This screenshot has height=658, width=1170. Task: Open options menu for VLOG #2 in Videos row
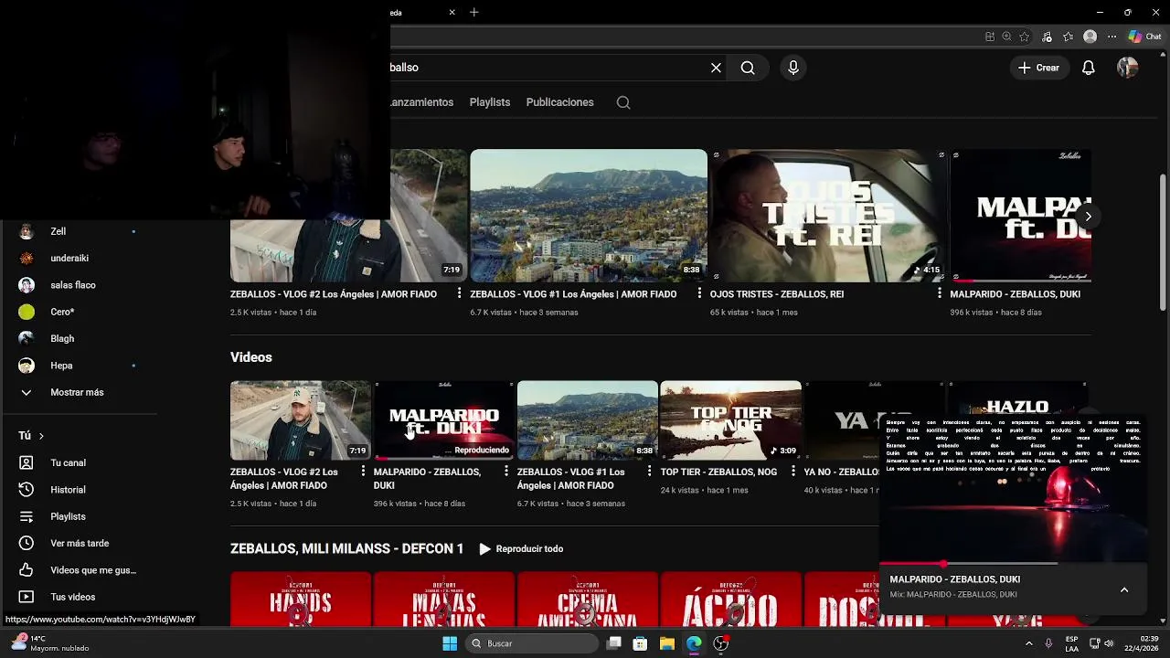[363, 472]
